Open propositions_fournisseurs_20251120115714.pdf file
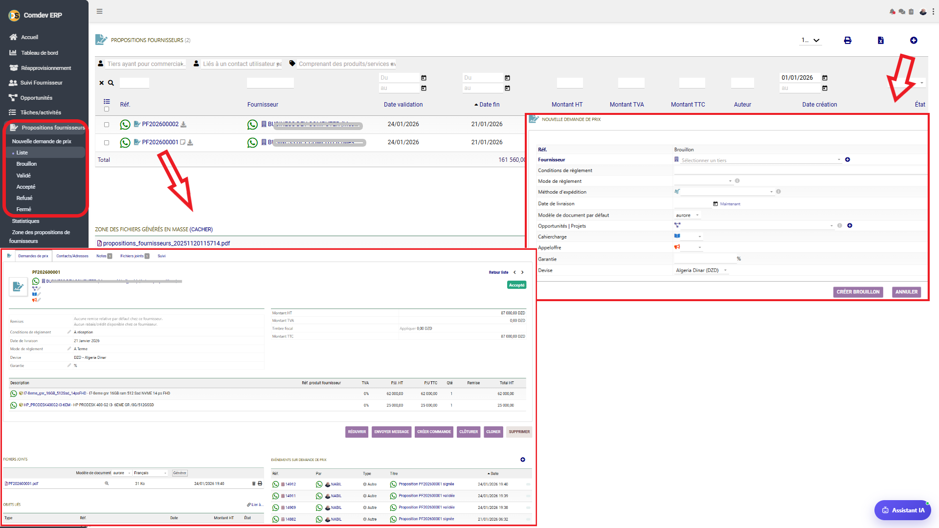Image resolution: width=939 pixels, height=528 pixels. (166, 243)
